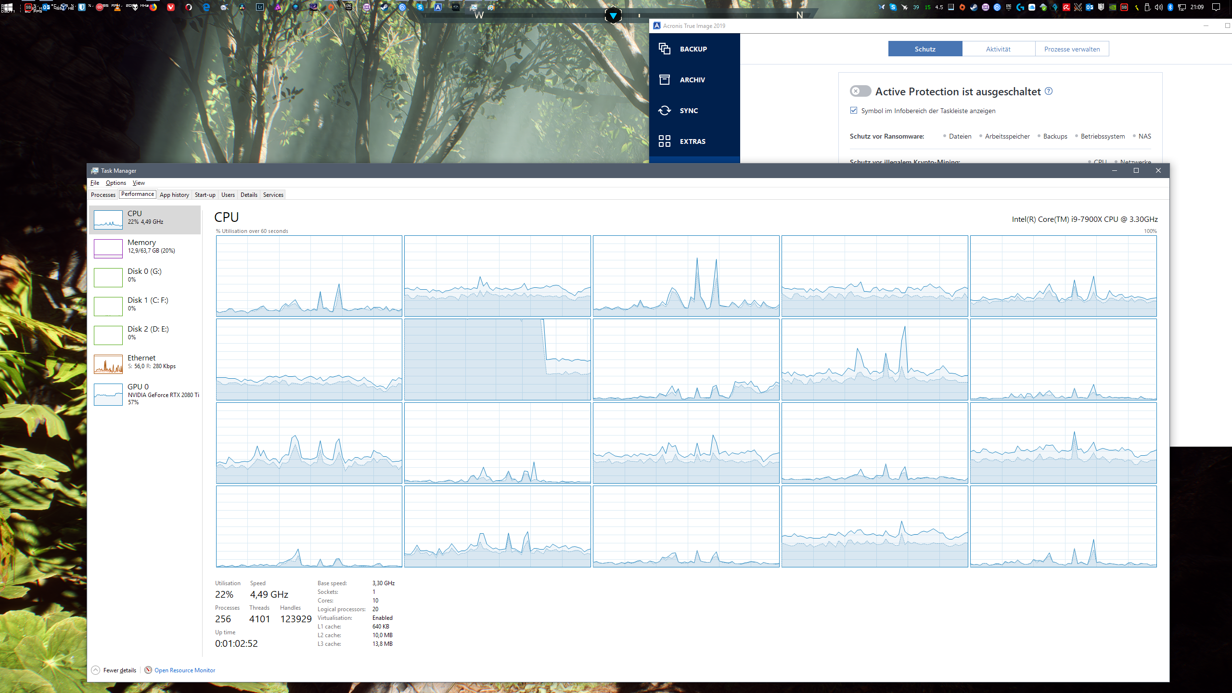
Task: Open the ARCHIV section in Acronis
Action: coord(692,80)
